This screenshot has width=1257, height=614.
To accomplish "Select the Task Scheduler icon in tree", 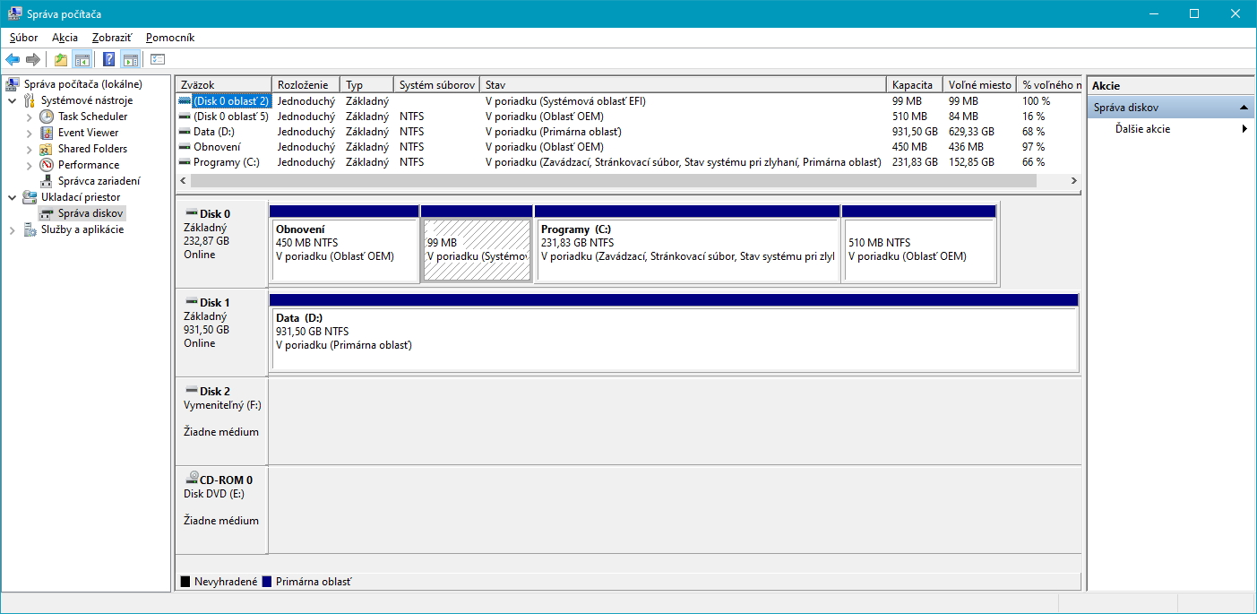I will coord(47,117).
